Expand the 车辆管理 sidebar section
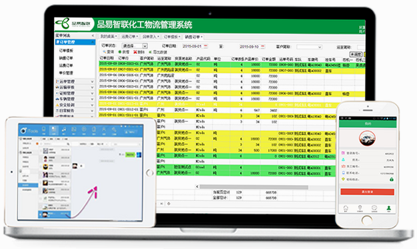 [x=93, y=99]
